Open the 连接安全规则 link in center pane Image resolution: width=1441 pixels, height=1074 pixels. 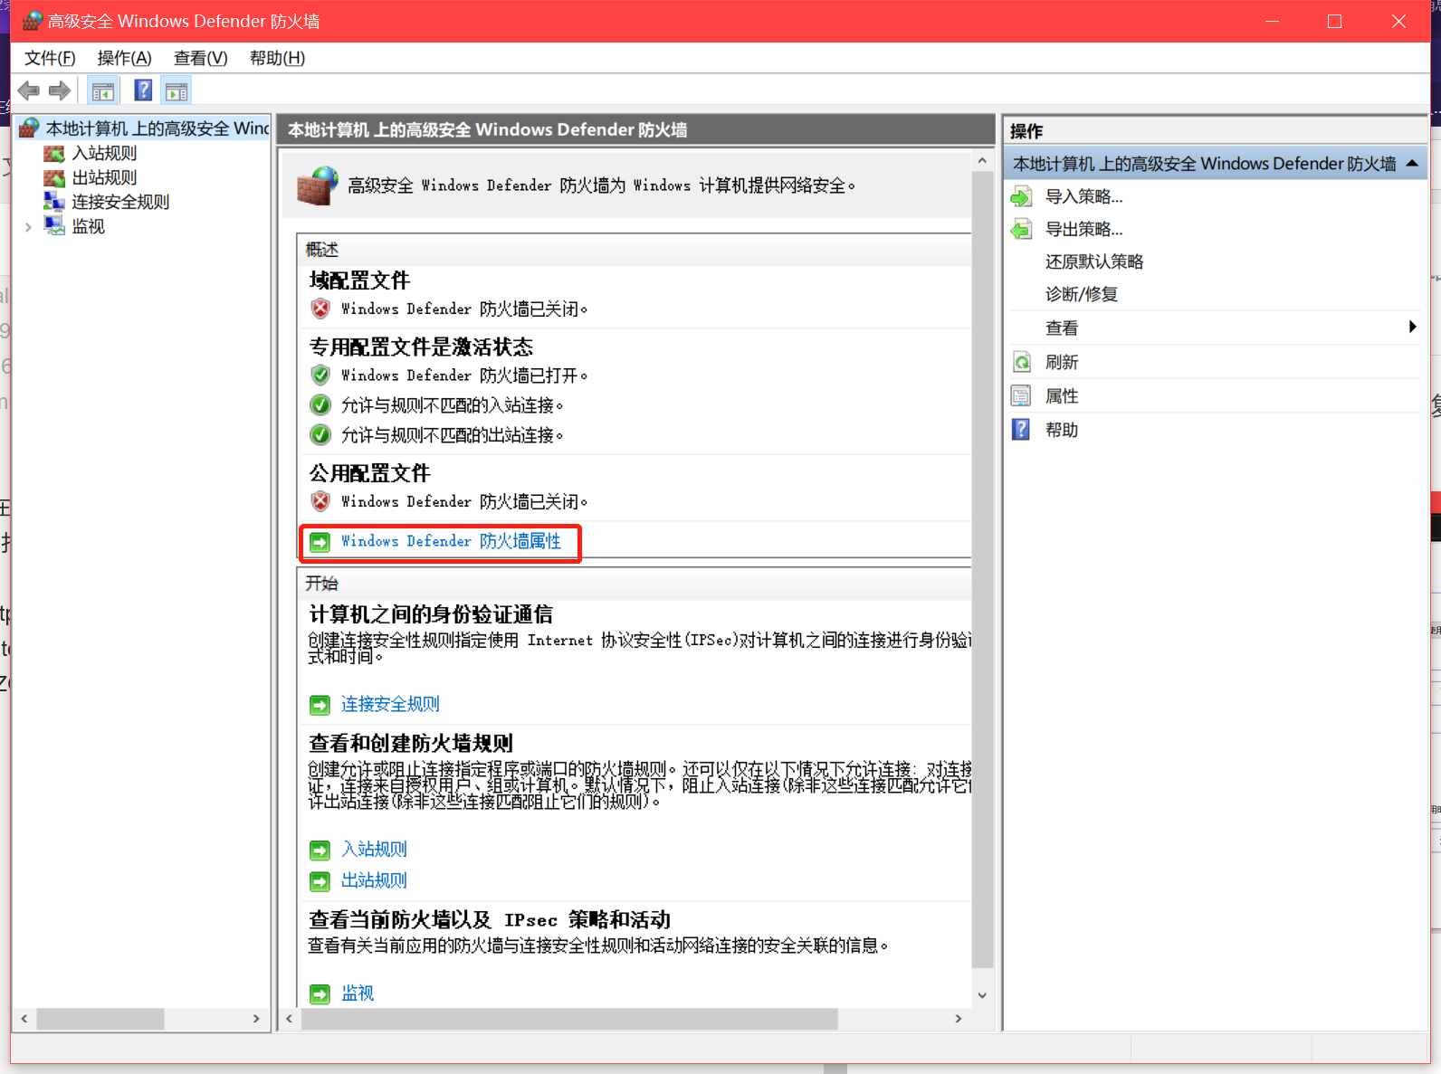[390, 704]
